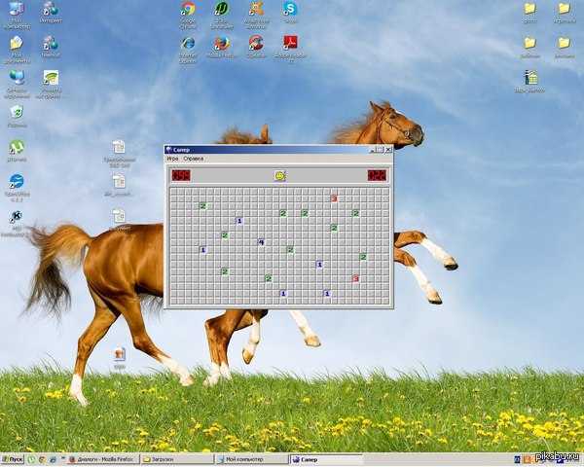
Task: Click the Adobe Reader desktop icon
Action: [290, 44]
